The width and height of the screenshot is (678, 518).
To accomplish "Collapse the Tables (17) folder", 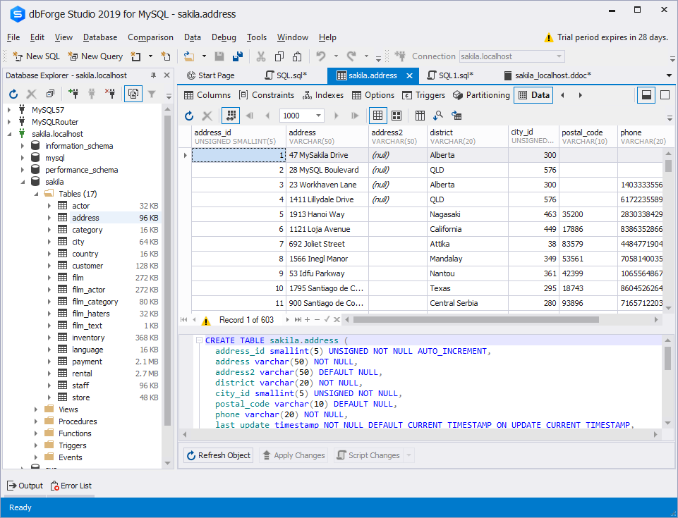I will click(x=36, y=194).
